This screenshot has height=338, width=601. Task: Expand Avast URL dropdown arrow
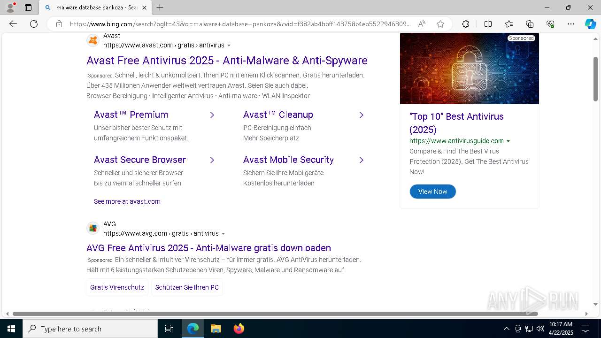(229, 46)
